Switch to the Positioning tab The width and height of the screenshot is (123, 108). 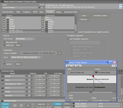(x=27, y=12)
